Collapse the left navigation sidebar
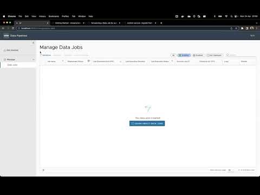The width and height of the screenshot is (260, 195). point(33,43)
